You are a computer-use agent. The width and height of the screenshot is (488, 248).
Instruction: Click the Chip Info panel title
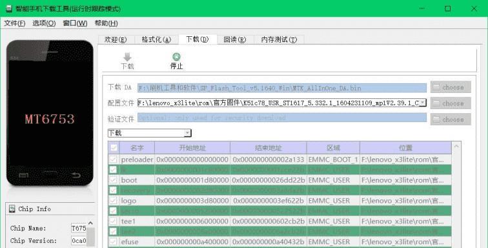(x=34, y=209)
